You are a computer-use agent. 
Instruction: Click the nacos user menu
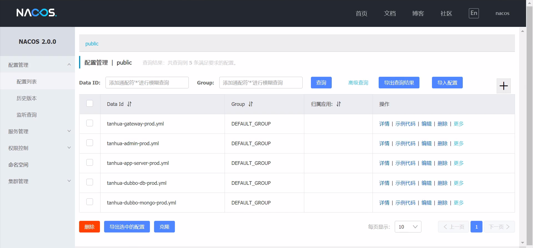click(502, 13)
